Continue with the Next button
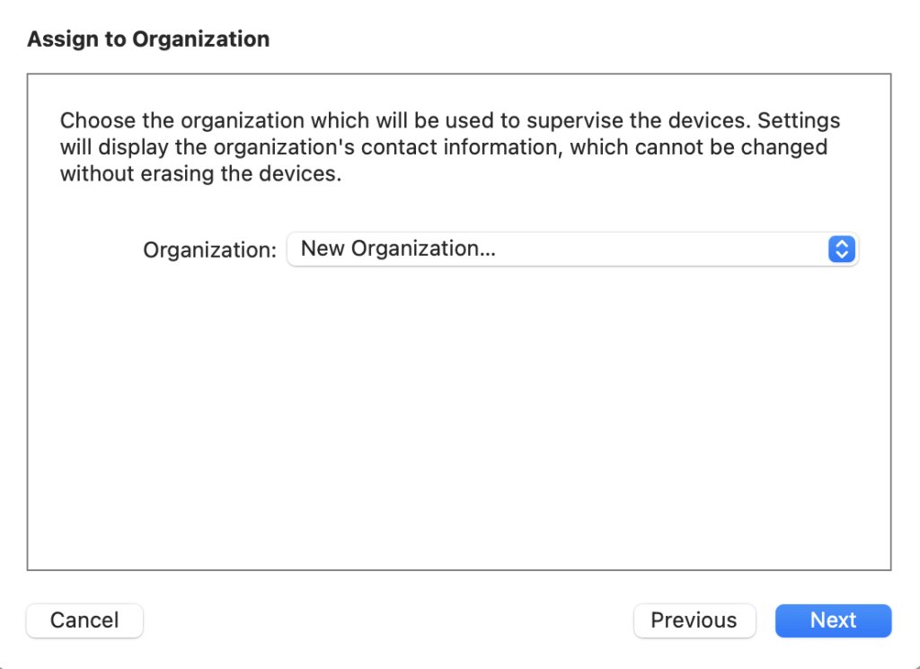Image resolution: width=920 pixels, height=669 pixels. [833, 621]
